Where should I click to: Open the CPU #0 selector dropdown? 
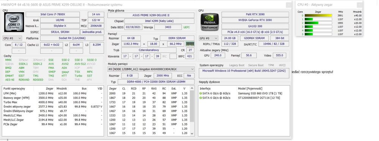click(x=13, y=38)
